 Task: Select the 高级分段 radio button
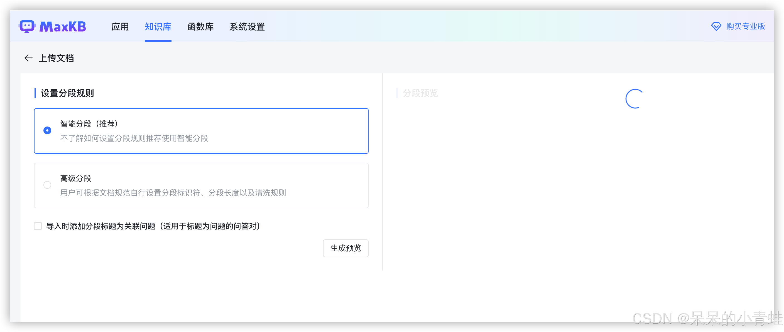47,185
